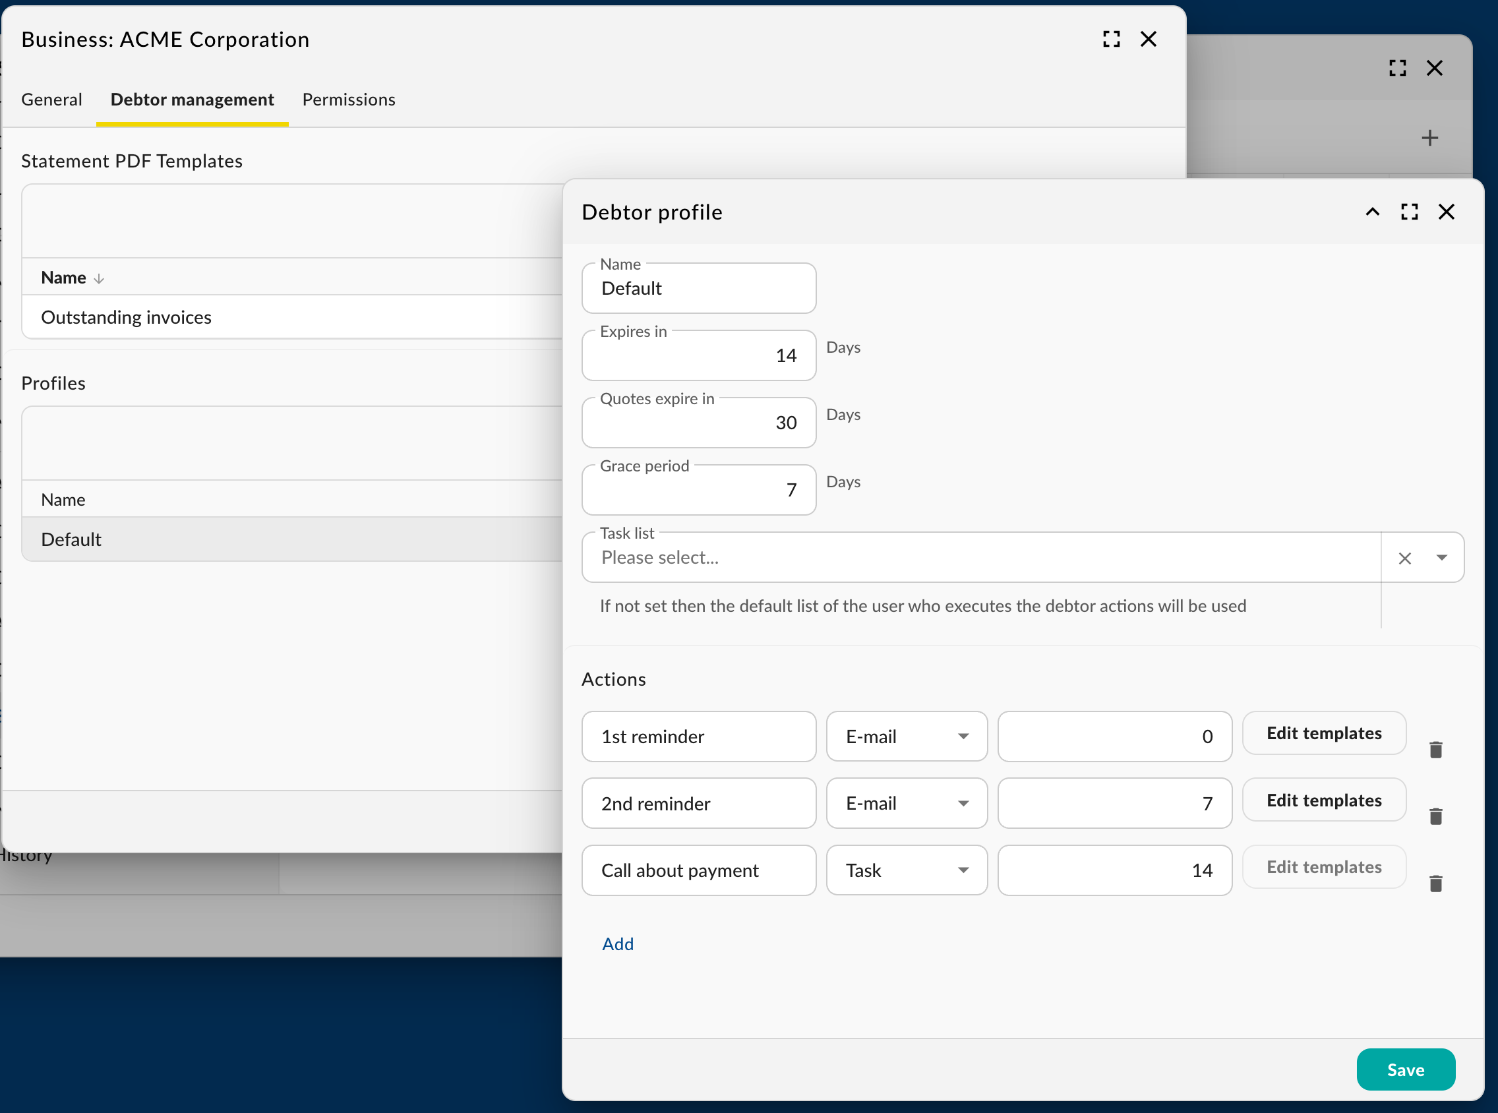The height and width of the screenshot is (1113, 1498).
Task: Close the rear background window
Action: [x=1435, y=68]
